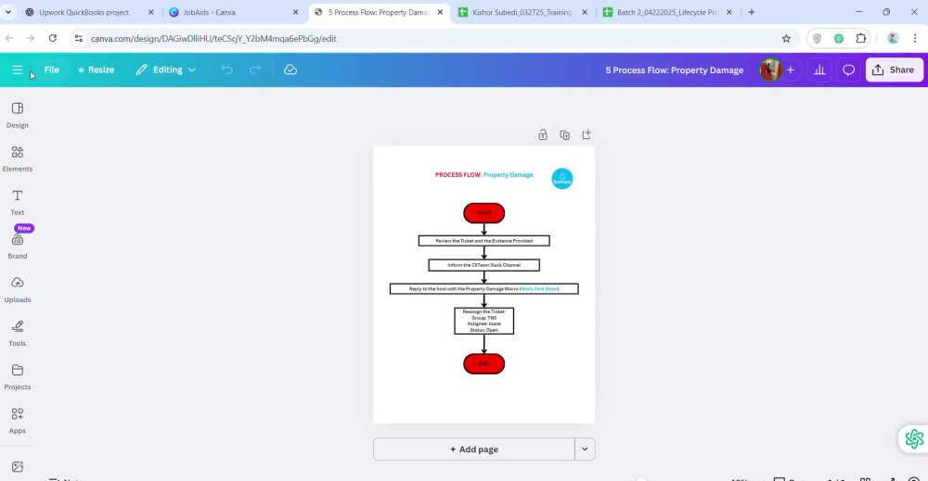The image size is (928, 481).
Task: Open the tab search dropdown arrow
Action: (8, 12)
